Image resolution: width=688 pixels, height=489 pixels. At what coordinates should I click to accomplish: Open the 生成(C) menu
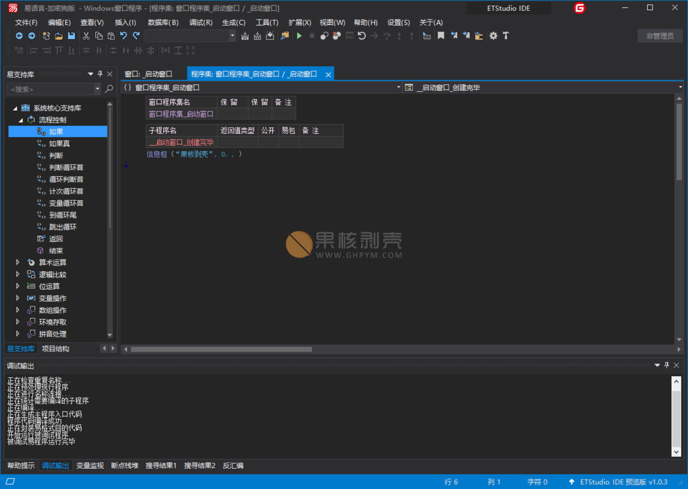(234, 22)
